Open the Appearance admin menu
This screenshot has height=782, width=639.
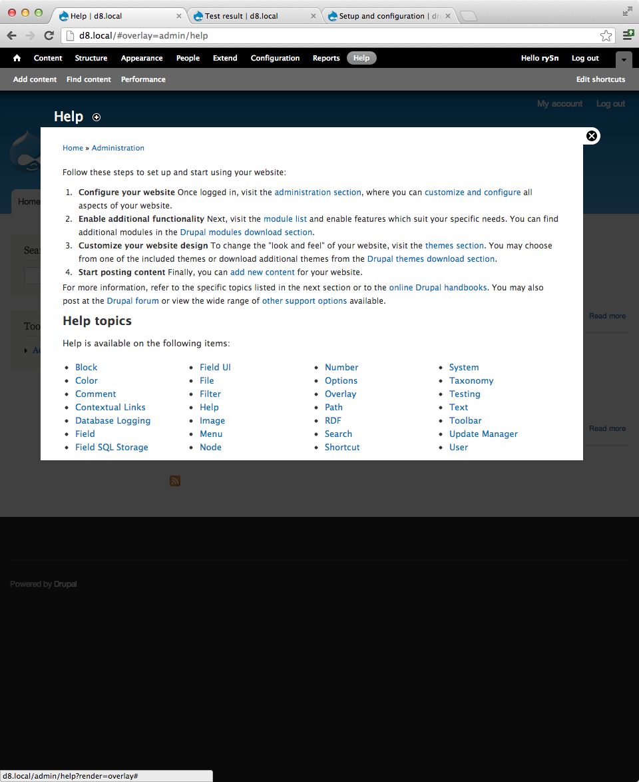(x=142, y=58)
